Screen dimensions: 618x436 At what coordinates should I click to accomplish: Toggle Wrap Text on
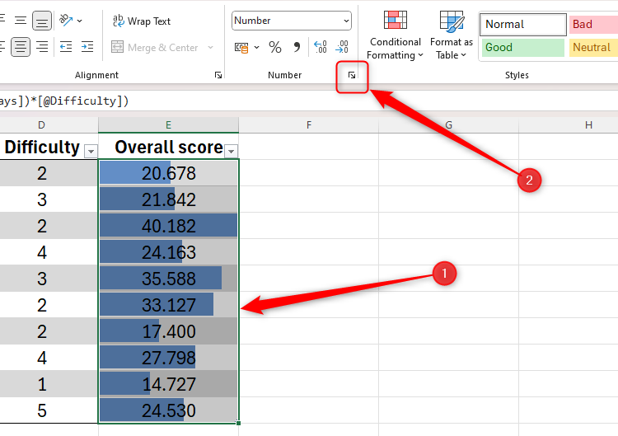(142, 21)
